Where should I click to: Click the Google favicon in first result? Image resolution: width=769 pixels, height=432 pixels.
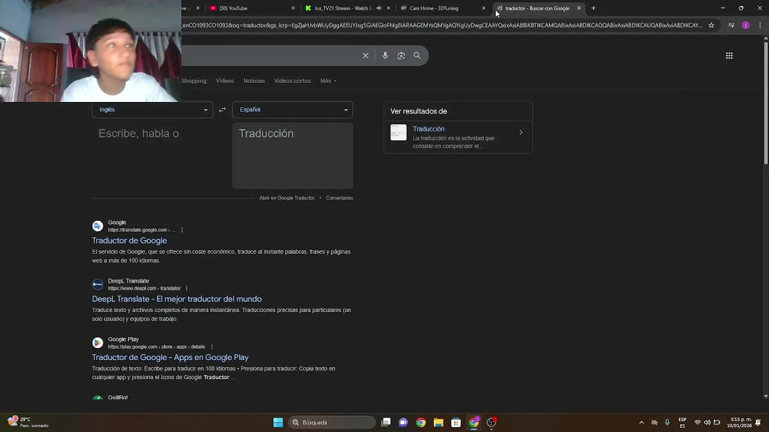click(x=97, y=226)
